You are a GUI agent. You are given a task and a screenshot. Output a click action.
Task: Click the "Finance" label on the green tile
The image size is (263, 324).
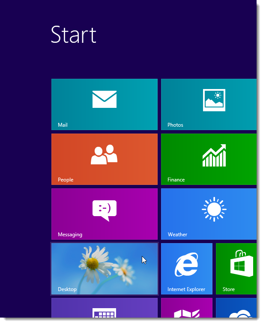click(x=176, y=180)
